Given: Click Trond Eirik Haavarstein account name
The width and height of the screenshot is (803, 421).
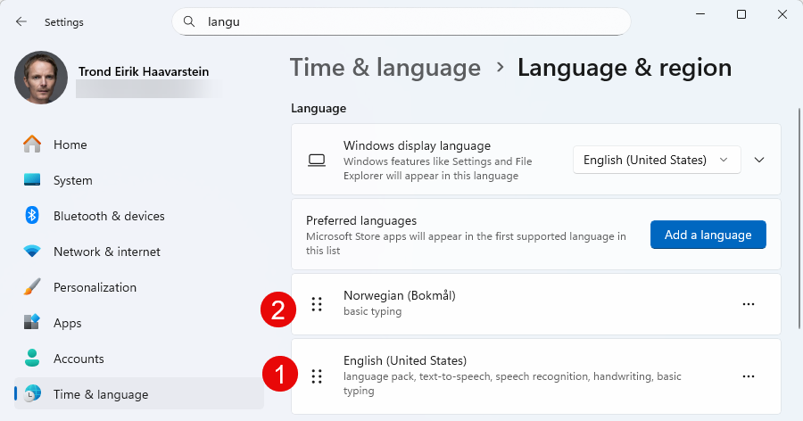Looking at the screenshot, I should click(x=144, y=71).
